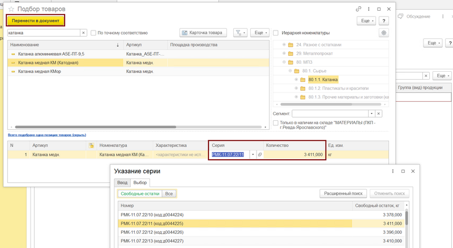Expand 29. Металлопрокат tree node

click(284, 53)
